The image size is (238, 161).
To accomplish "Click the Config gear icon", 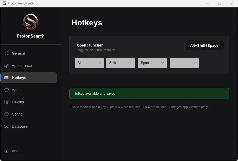I will coord(7,114).
